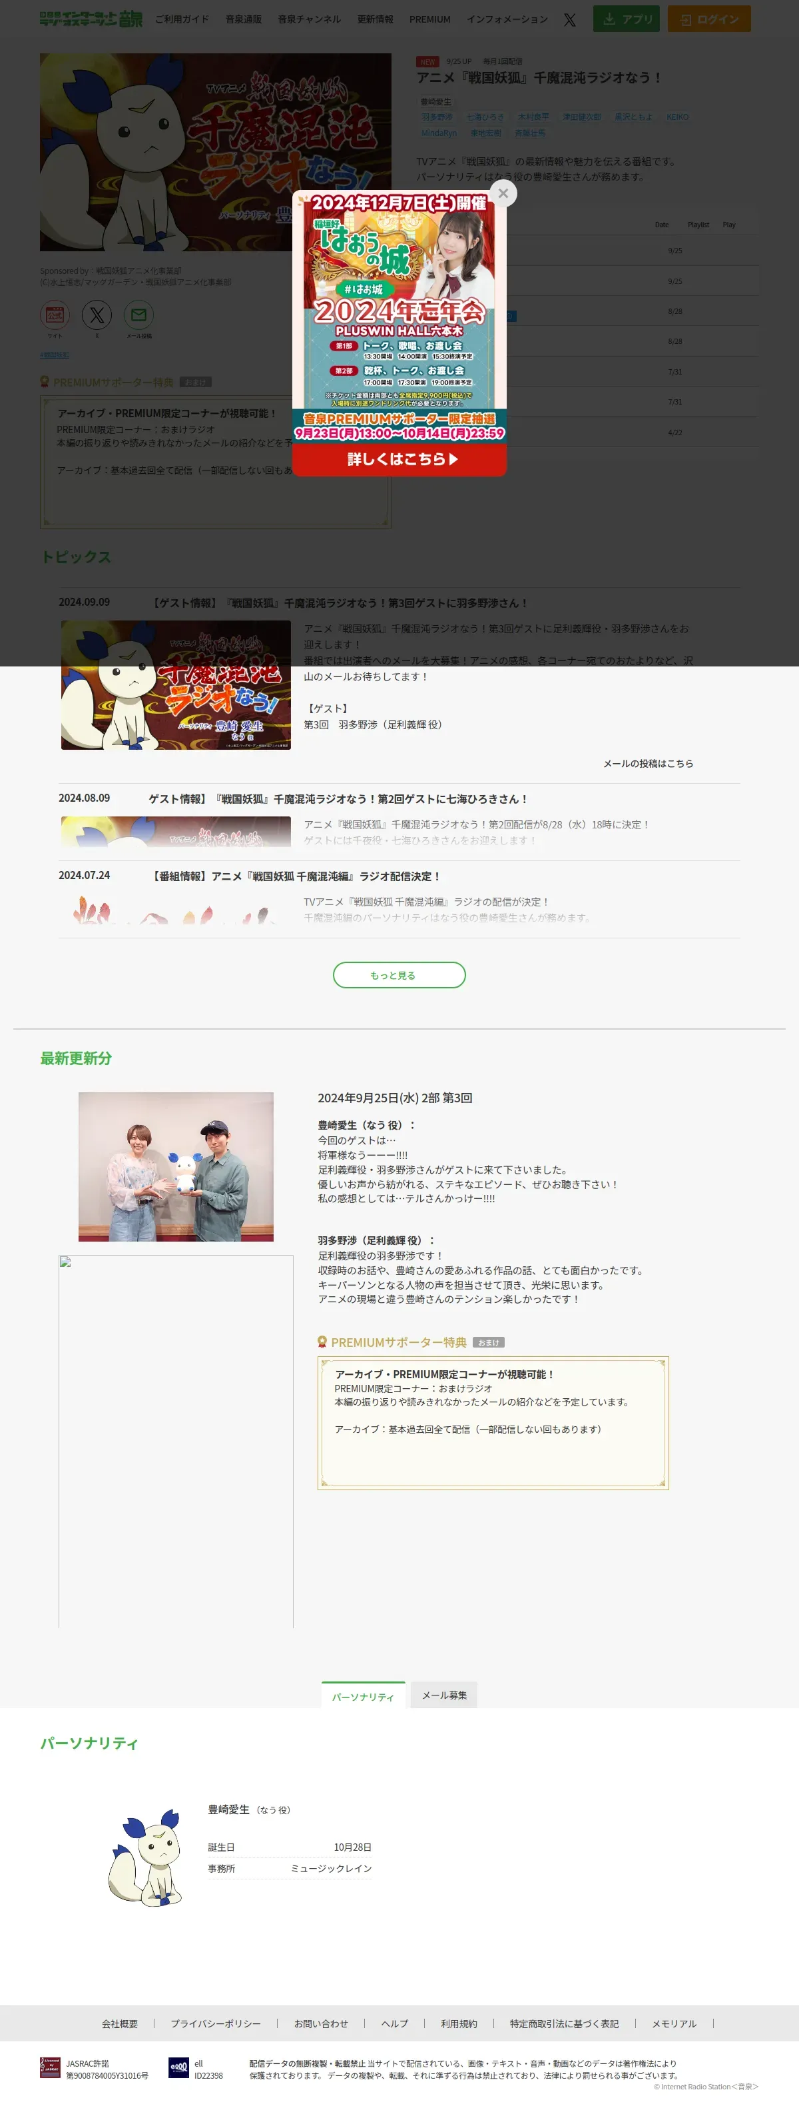Select the MindaRyn performer tag
The width and height of the screenshot is (799, 2108).
tap(439, 133)
